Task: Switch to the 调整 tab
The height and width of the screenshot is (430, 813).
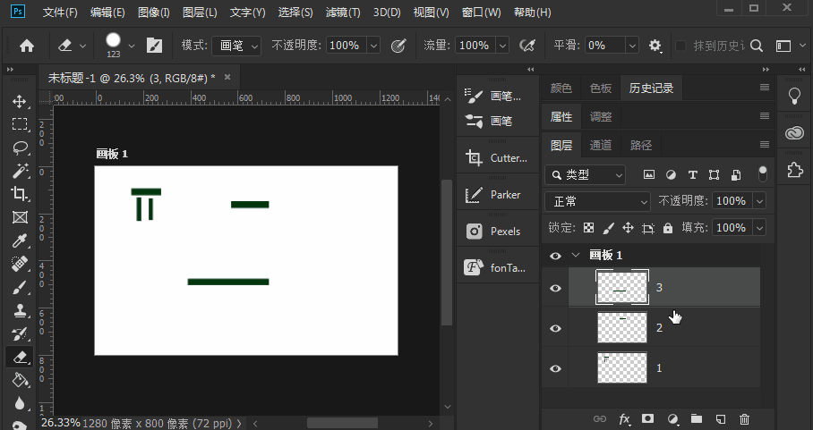Action: point(601,117)
